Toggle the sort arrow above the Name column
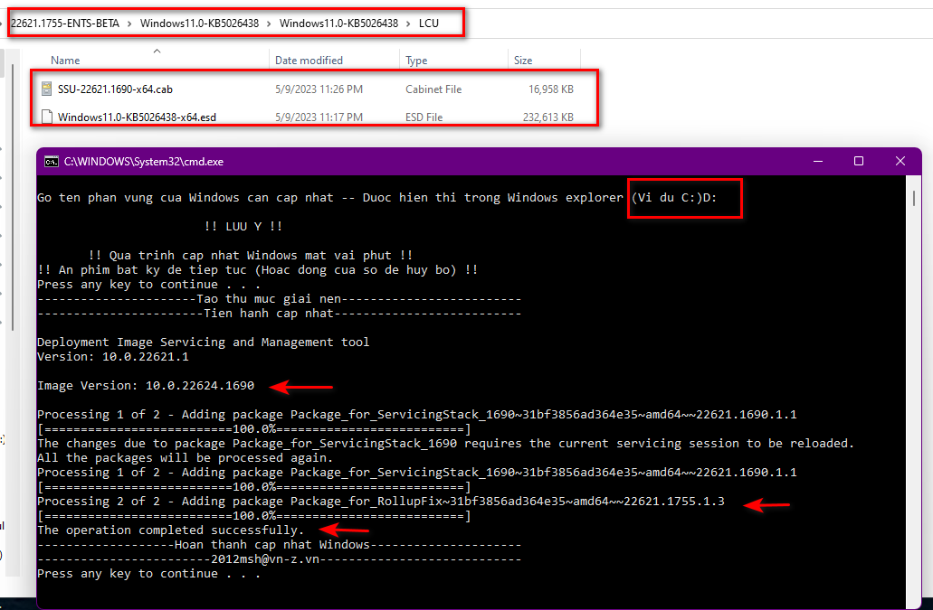 [157, 52]
